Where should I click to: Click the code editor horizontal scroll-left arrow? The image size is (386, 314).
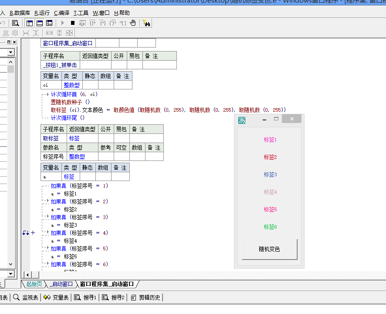coord(27,275)
